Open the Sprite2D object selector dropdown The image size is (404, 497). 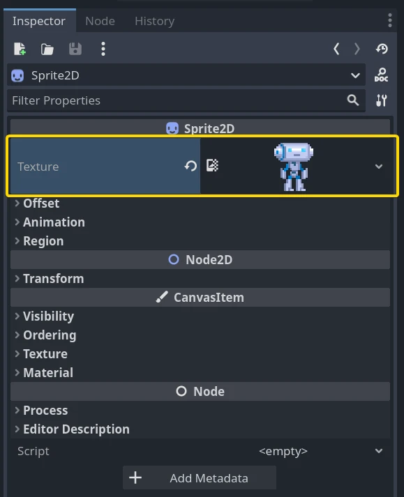point(186,75)
